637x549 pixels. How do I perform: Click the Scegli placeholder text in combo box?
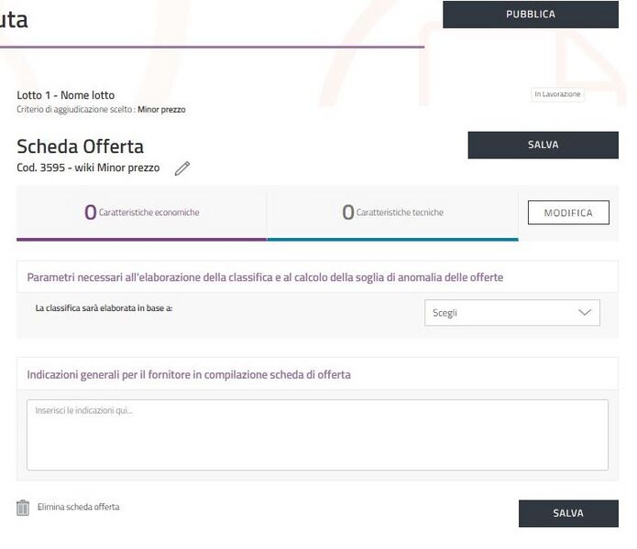coord(445,313)
